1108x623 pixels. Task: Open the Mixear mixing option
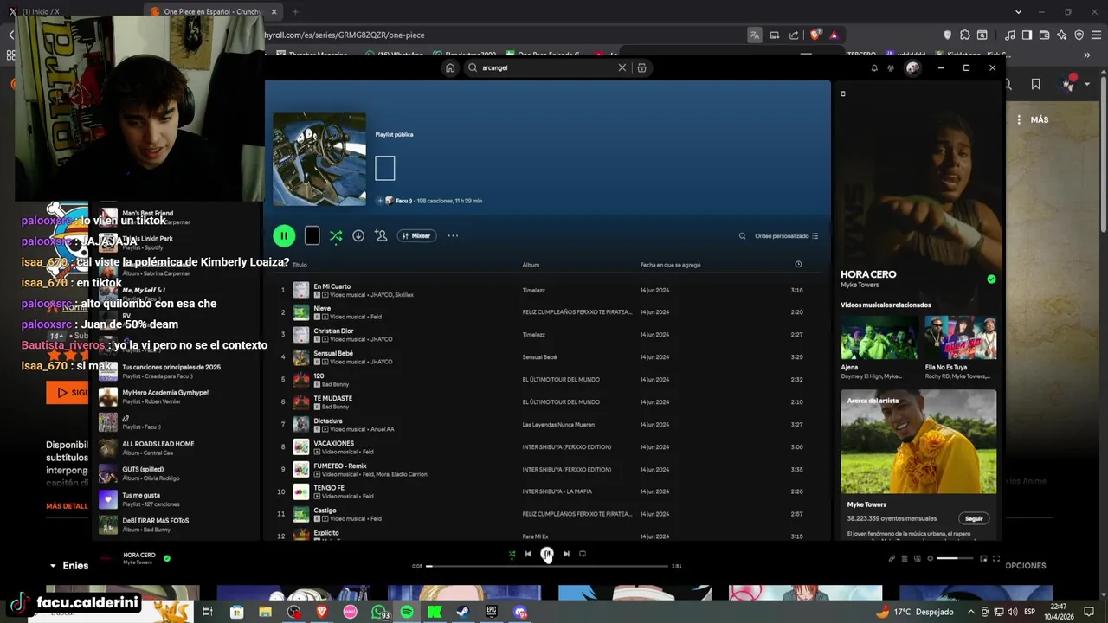(x=416, y=235)
